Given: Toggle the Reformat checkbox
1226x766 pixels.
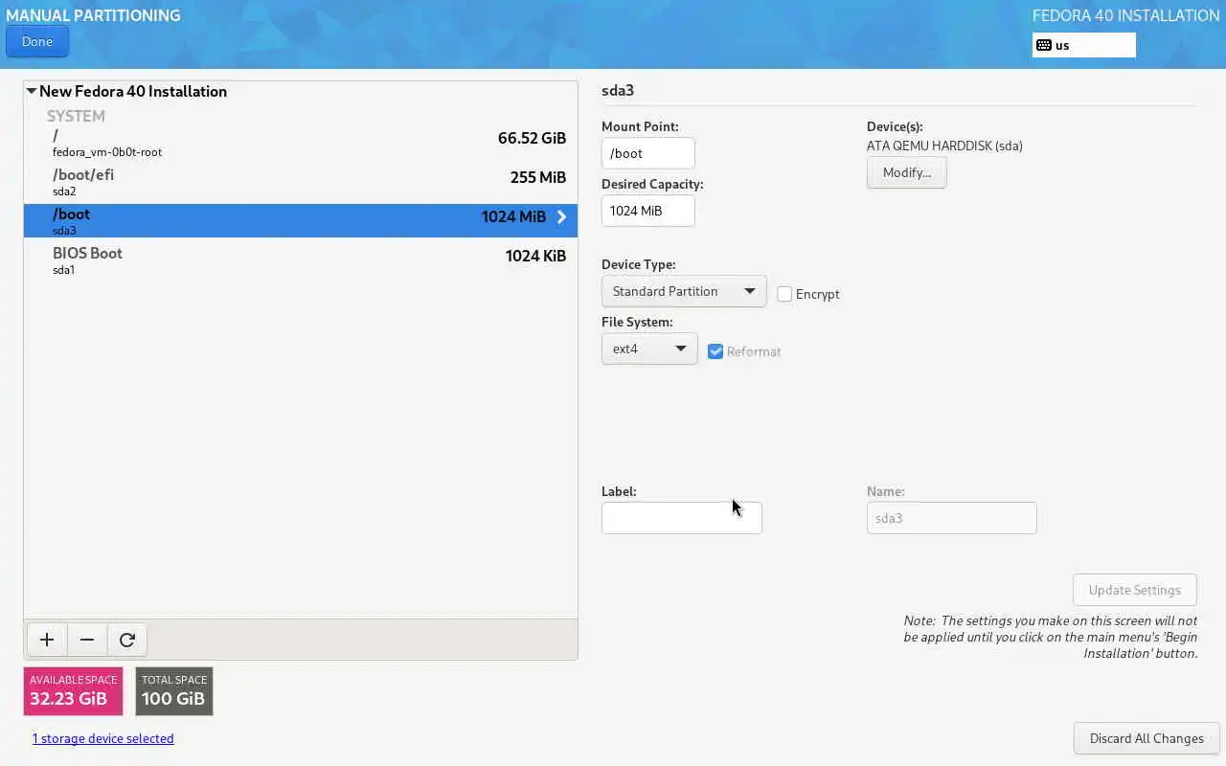Looking at the screenshot, I should (715, 351).
